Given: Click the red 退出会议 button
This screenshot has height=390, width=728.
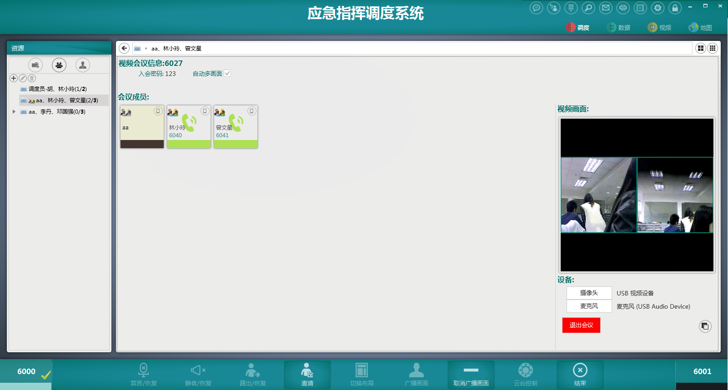Looking at the screenshot, I should (x=581, y=325).
